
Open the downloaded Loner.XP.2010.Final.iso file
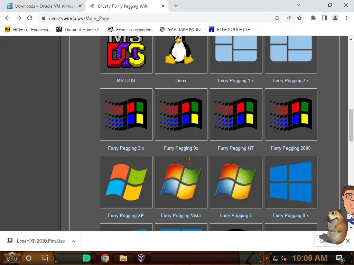(x=36, y=241)
